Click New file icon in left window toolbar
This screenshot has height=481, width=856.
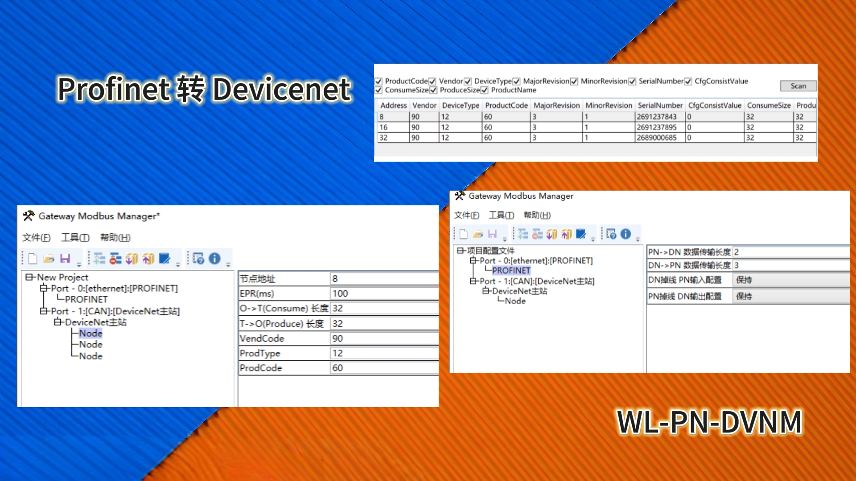pyautogui.click(x=33, y=259)
